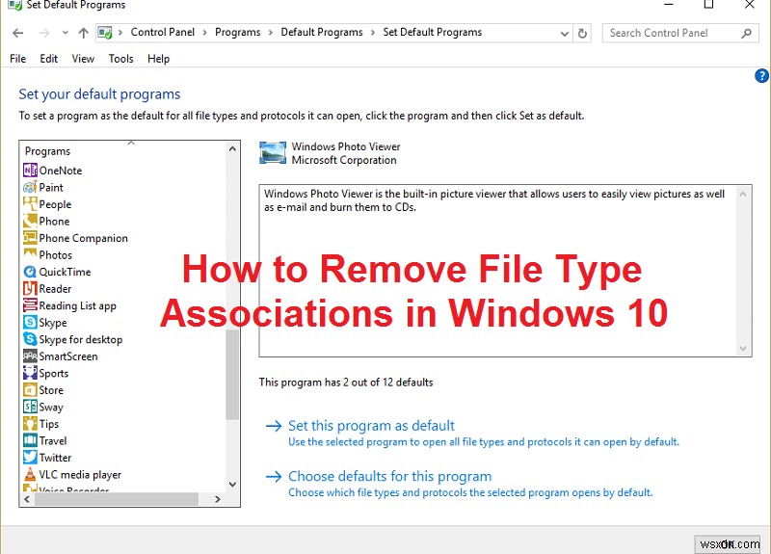This screenshot has width=771, height=554.
Task: Select the Phone Companion icon
Action: [30, 238]
